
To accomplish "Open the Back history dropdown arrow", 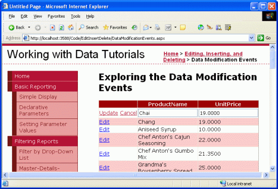I will [x=29, y=27].
